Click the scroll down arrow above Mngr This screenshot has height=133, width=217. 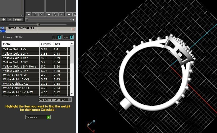pos(21,15)
